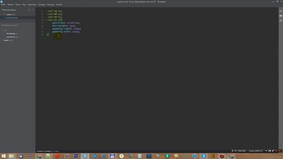This screenshot has width=283, height=159.
Task: Open the Файл menu
Action: click(x=3, y=4)
